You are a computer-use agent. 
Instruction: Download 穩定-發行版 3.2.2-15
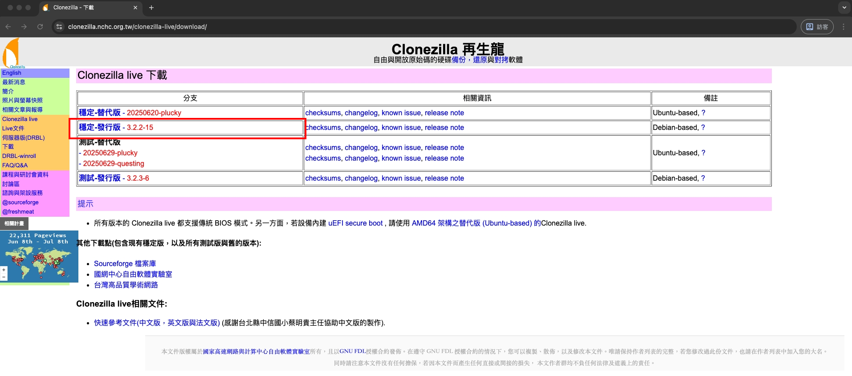click(116, 128)
